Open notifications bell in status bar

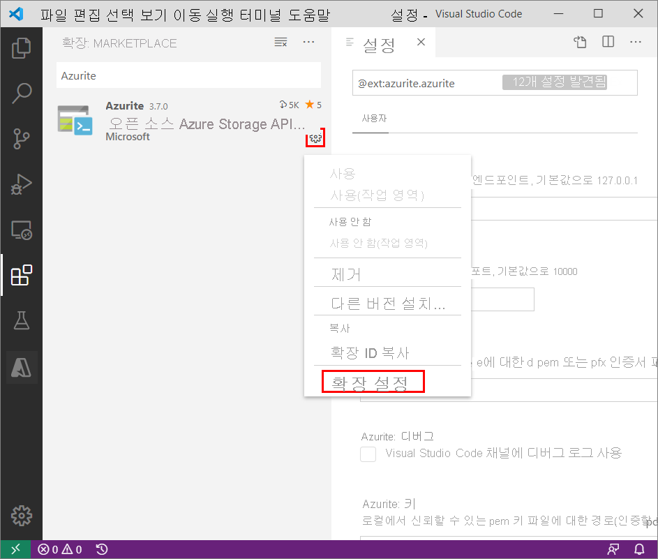[639, 549]
